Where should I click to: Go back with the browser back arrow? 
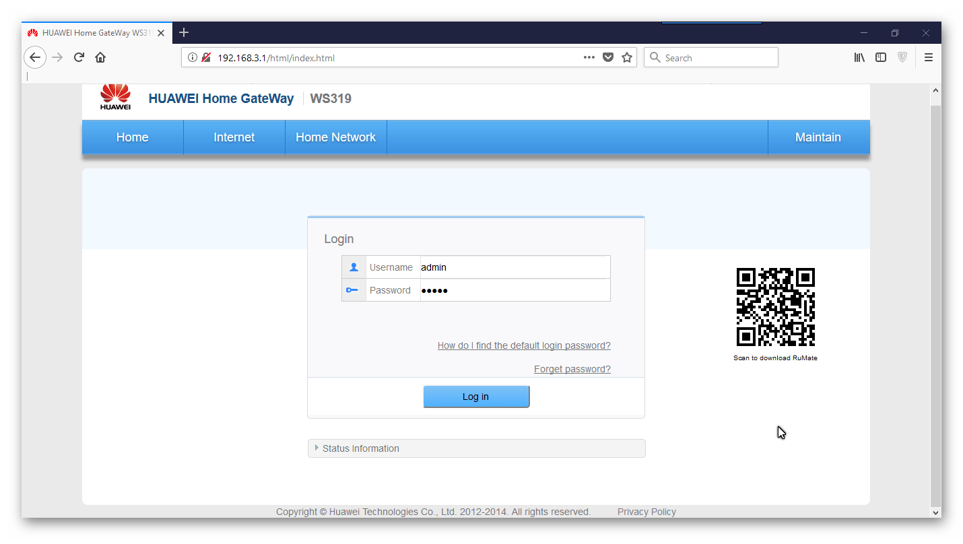[x=35, y=57]
